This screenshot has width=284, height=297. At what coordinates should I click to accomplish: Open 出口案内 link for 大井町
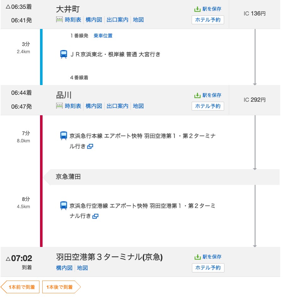[117, 20]
